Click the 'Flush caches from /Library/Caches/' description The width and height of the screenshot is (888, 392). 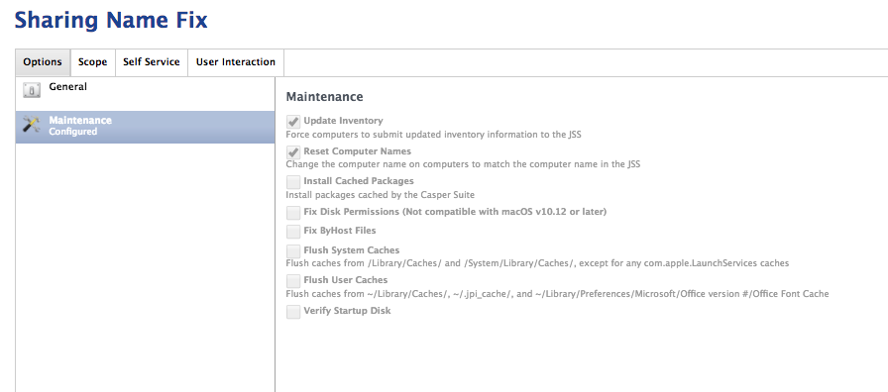tap(537, 263)
